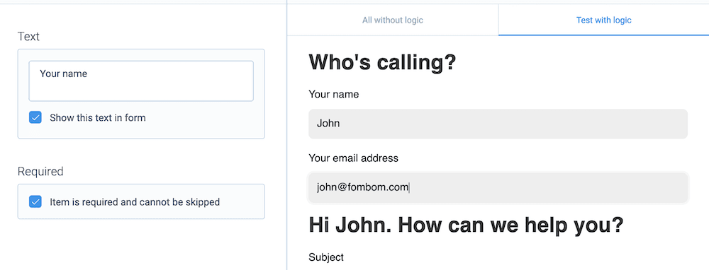Click the Your name label above John field
The height and width of the screenshot is (270, 709).
(334, 94)
